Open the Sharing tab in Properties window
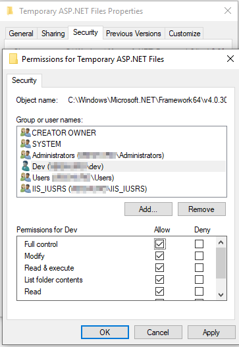The height and width of the screenshot is (347, 239). tap(53, 34)
